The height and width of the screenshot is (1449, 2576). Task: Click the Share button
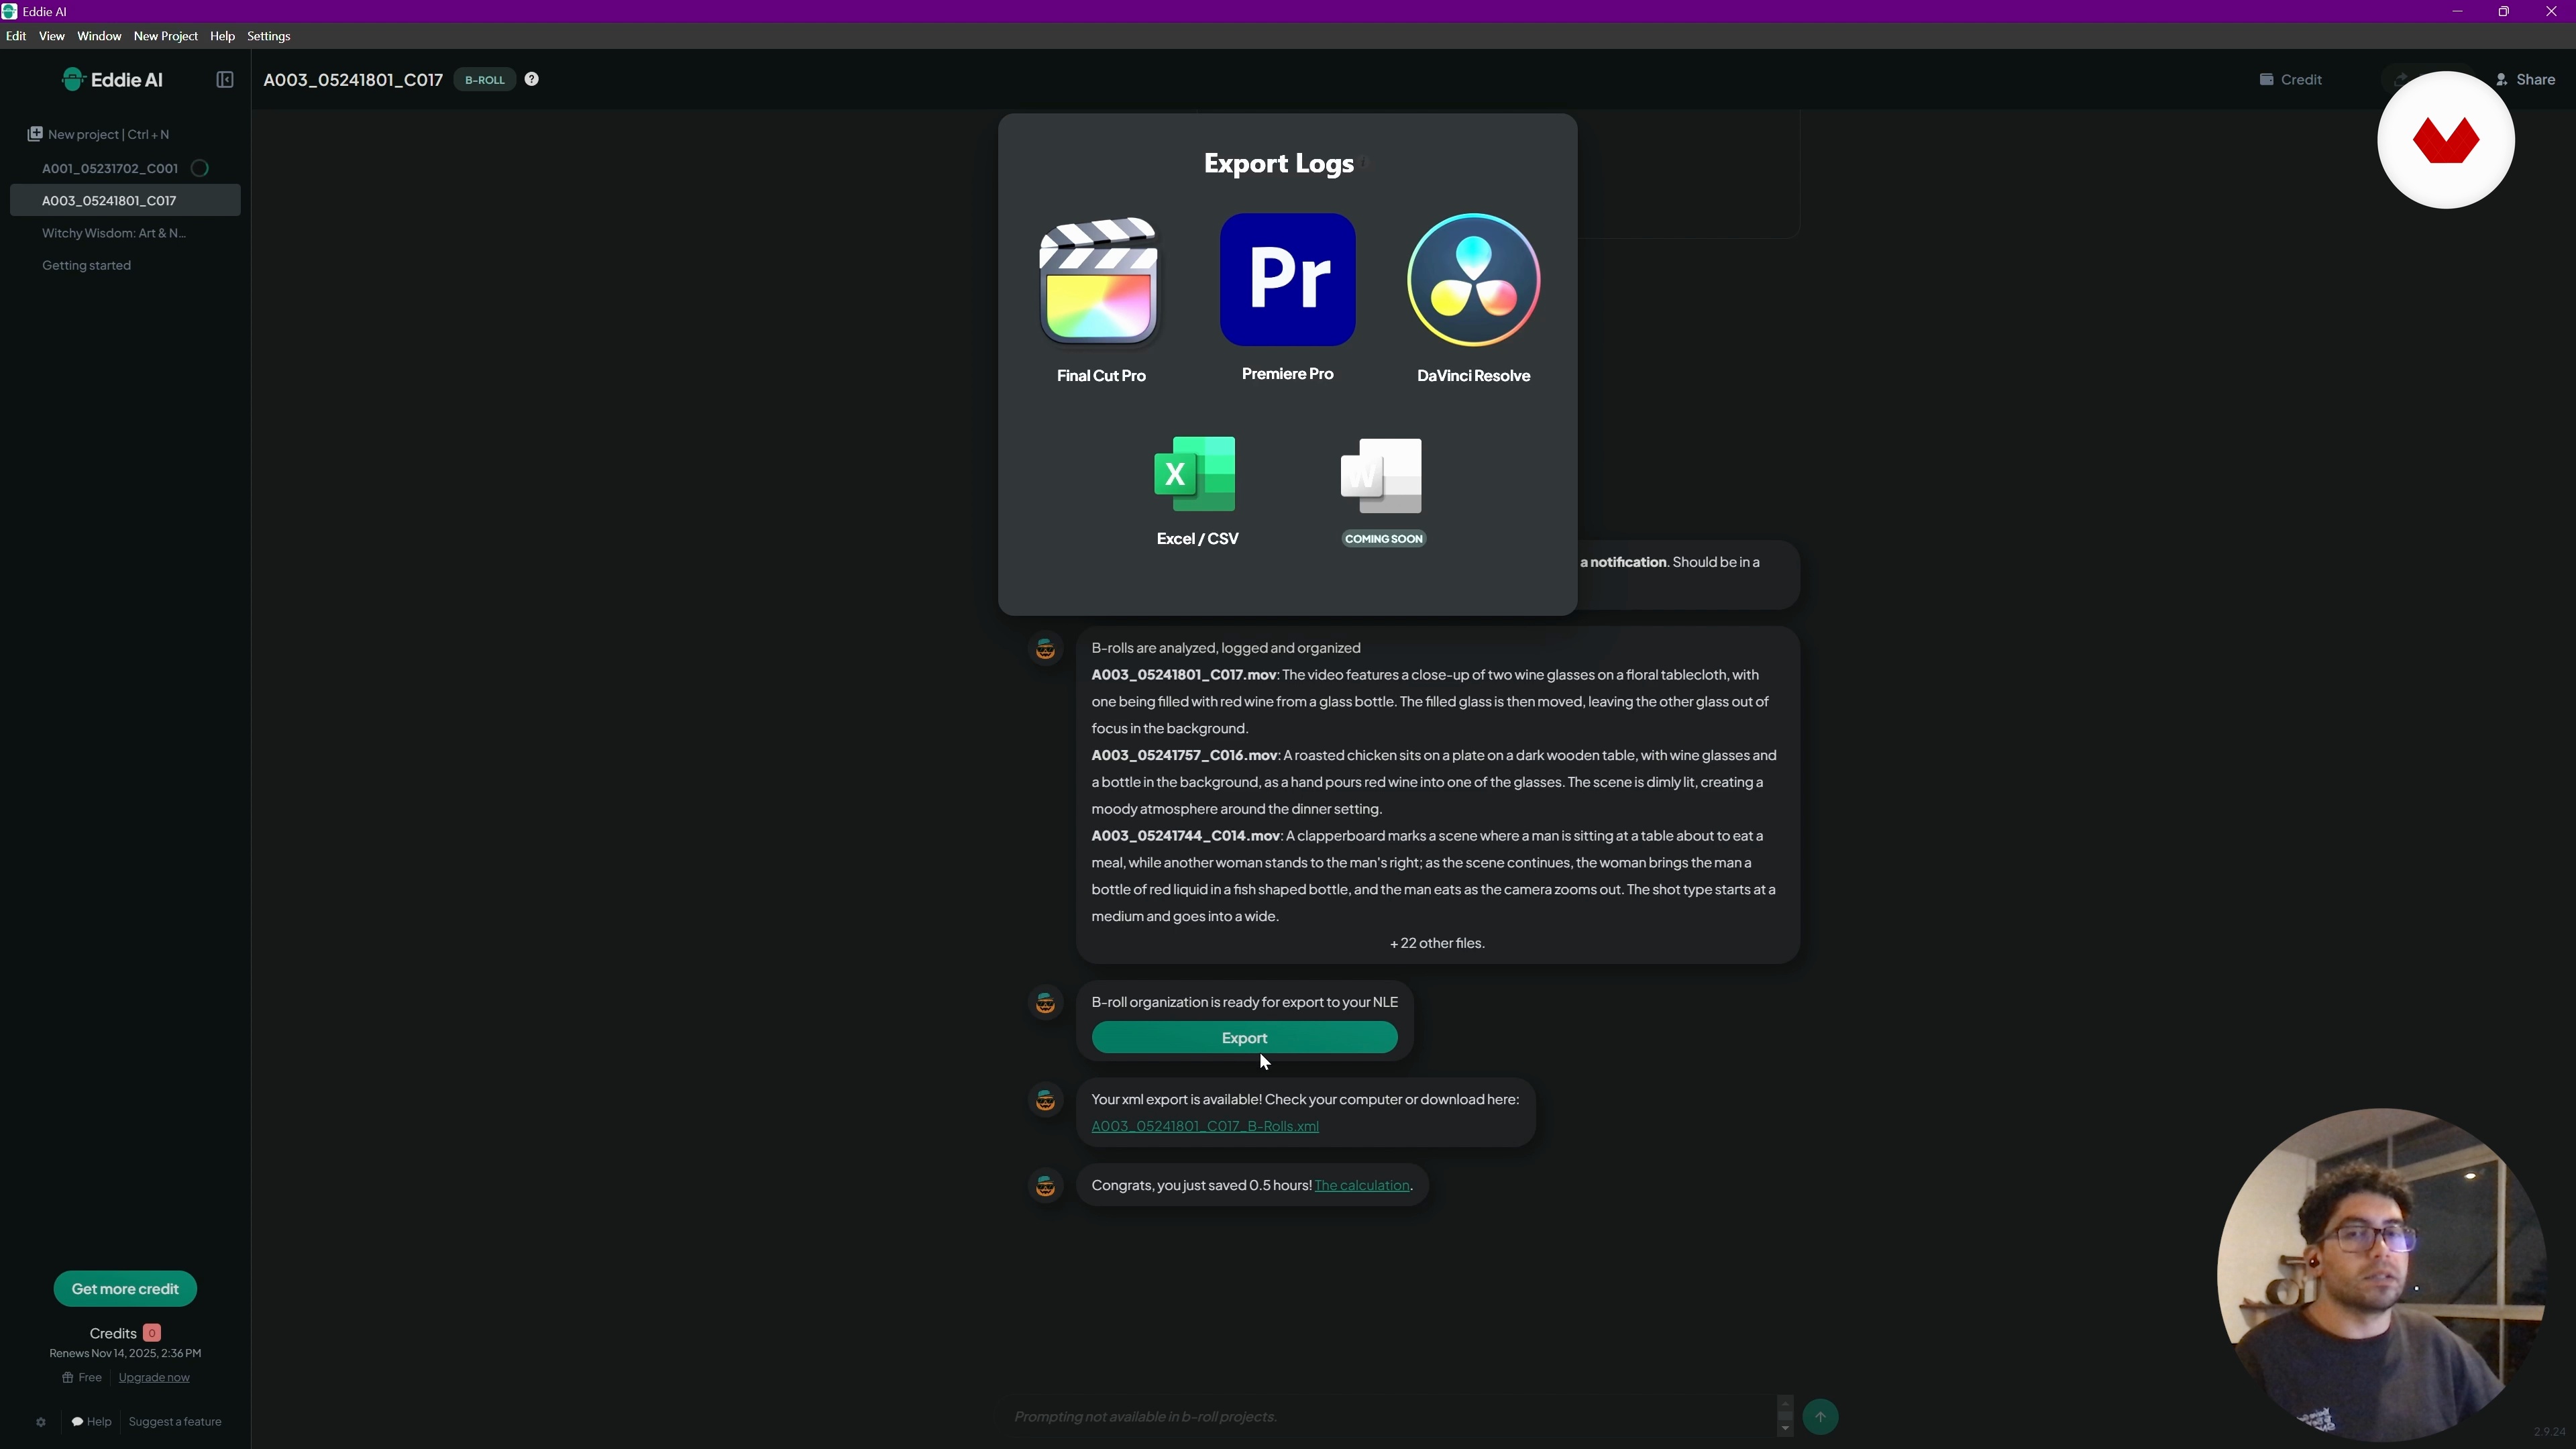pos(2525,80)
